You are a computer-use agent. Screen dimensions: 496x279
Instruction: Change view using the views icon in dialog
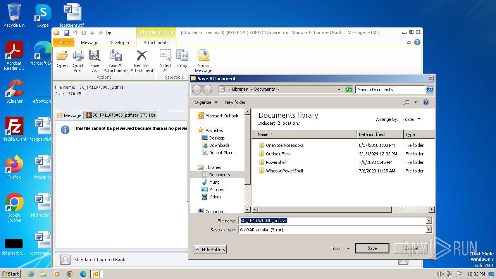coord(406,102)
